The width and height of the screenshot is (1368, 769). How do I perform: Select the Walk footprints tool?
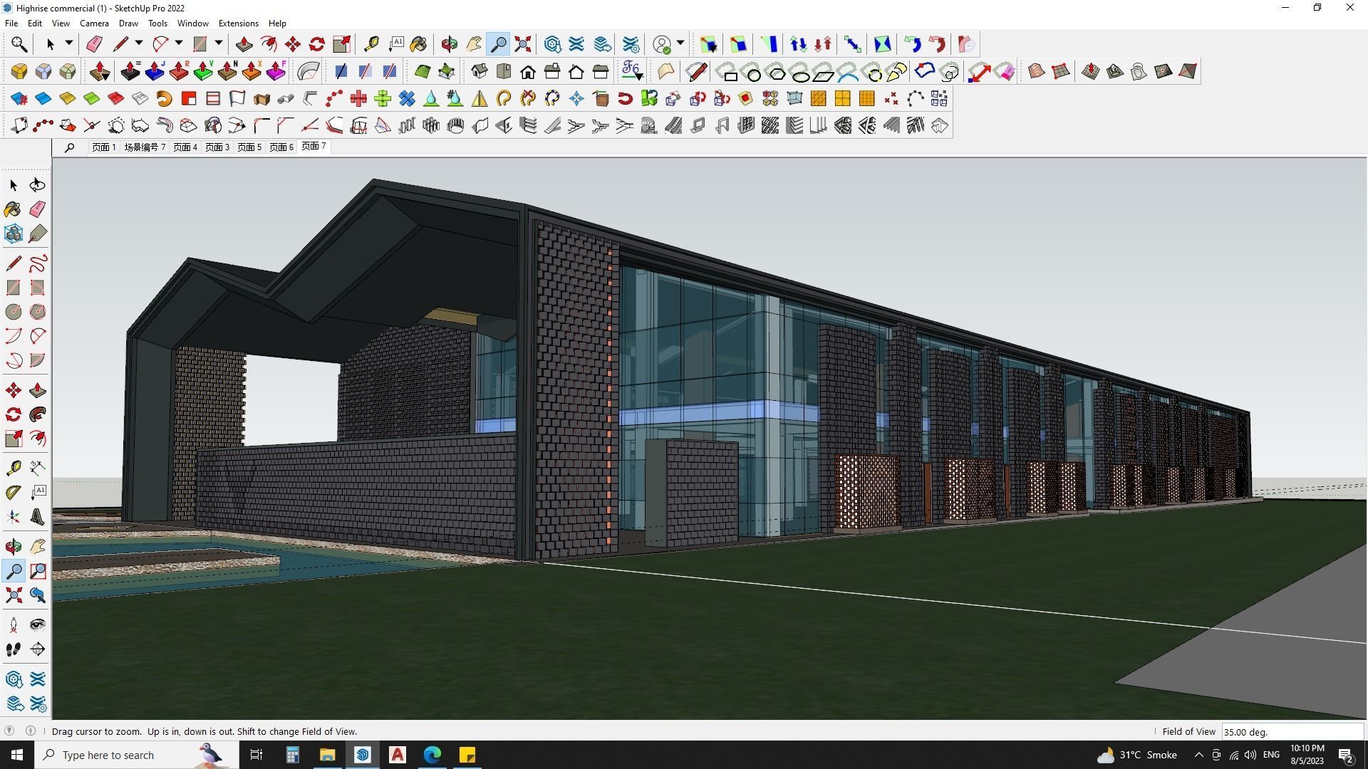(x=14, y=649)
